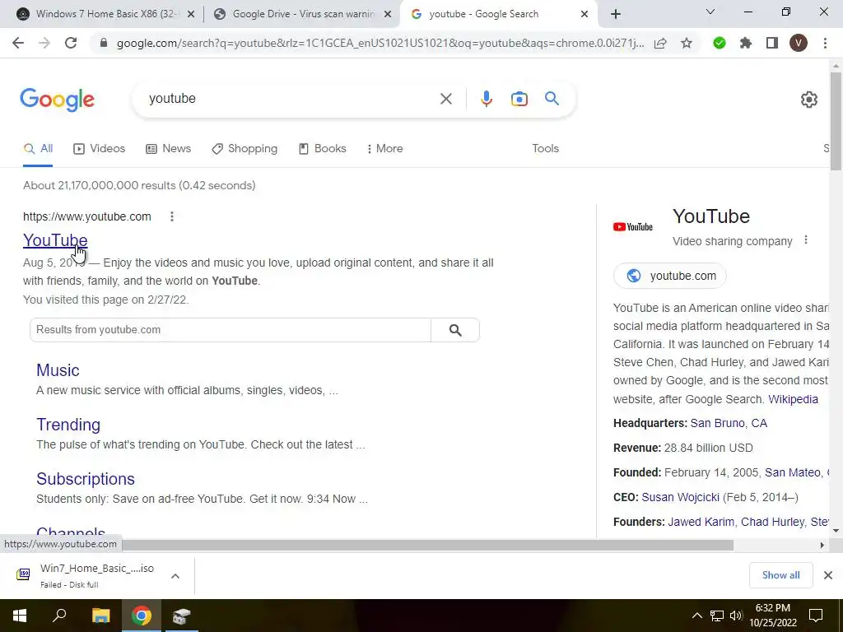Switch to Videos results
Viewport: 843px width, 632px height.
[x=100, y=149]
